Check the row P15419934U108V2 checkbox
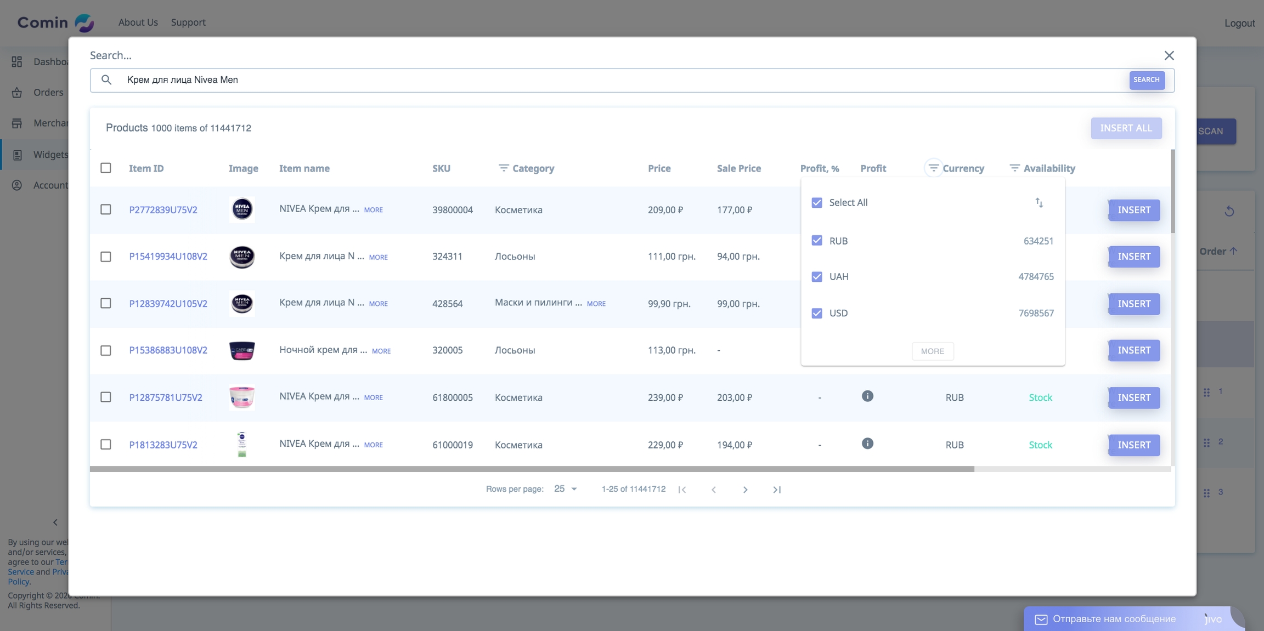This screenshot has width=1264, height=631. [x=106, y=257]
